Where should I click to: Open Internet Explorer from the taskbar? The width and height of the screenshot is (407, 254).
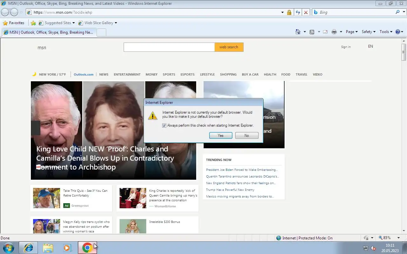(x=29, y=248)
